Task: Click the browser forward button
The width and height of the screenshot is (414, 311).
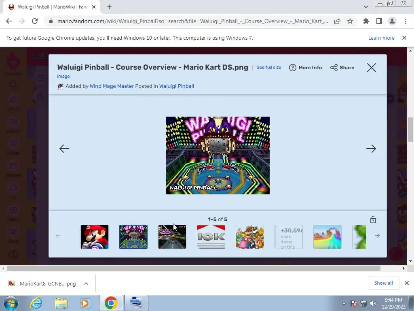Action: [x=22, y=21]
